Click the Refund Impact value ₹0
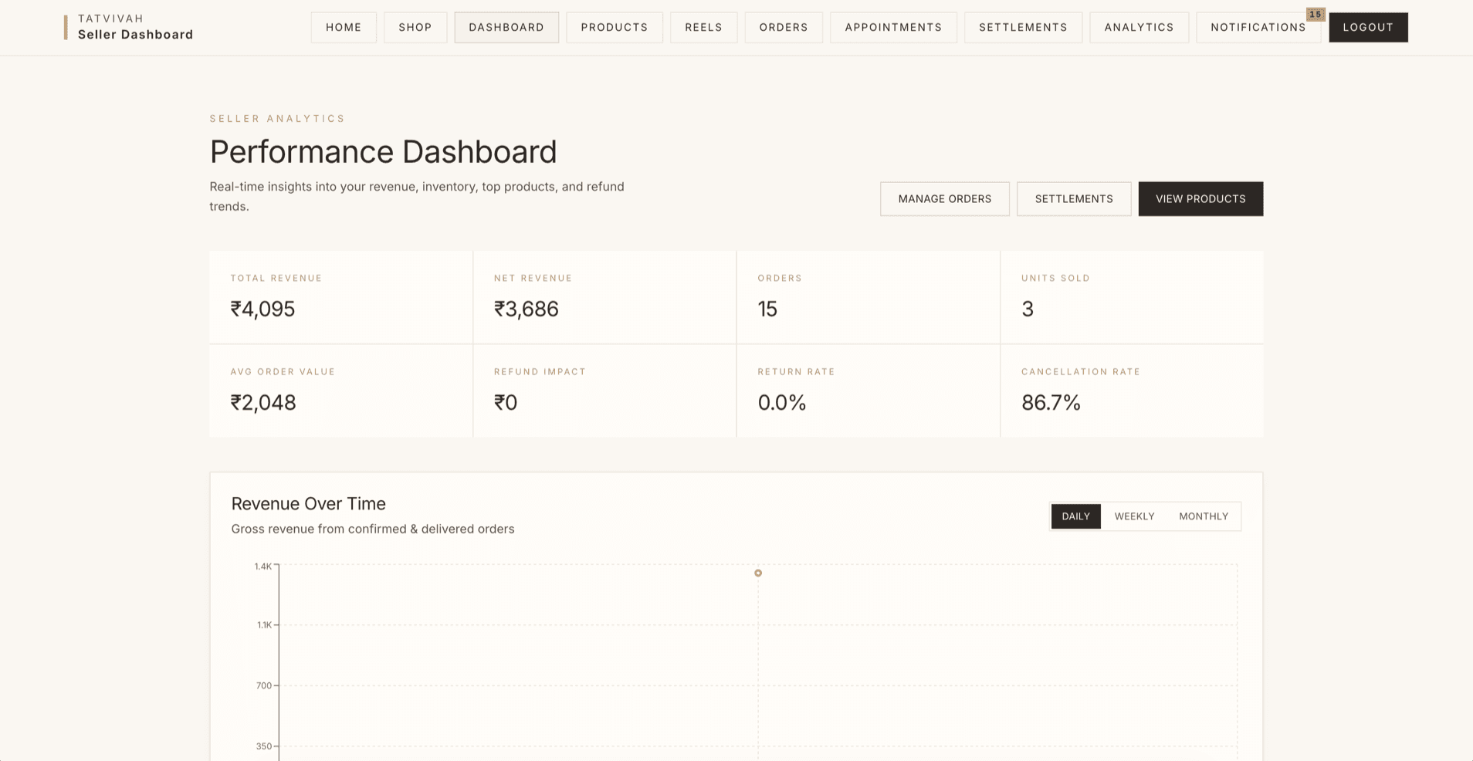 pos(506,402)
